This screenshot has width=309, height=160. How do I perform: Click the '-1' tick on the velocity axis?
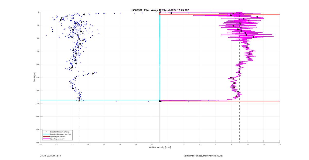(x=152, y=145)
